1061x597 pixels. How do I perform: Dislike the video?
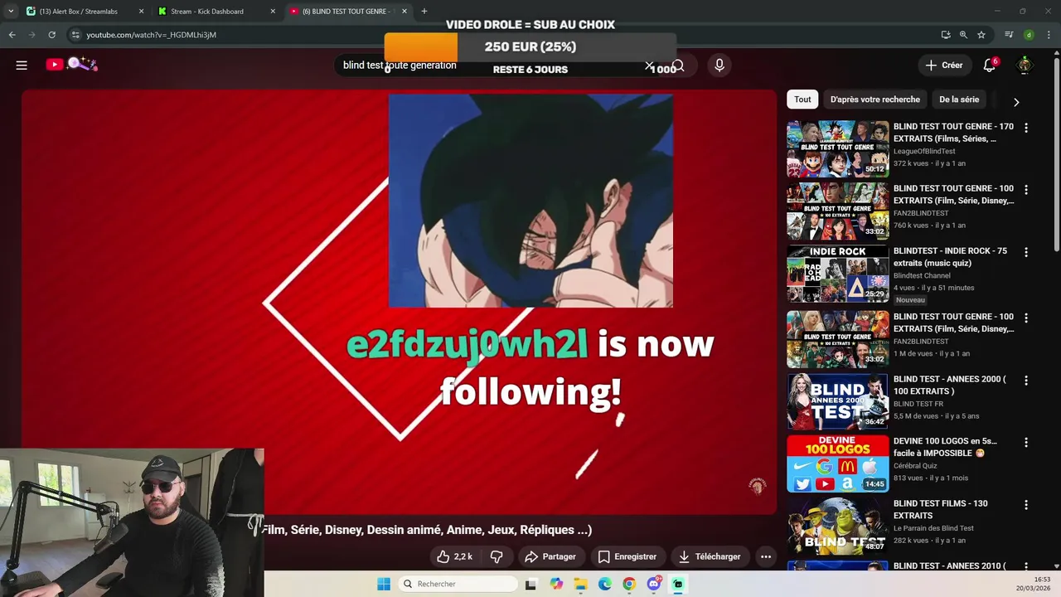coord(497,556)
